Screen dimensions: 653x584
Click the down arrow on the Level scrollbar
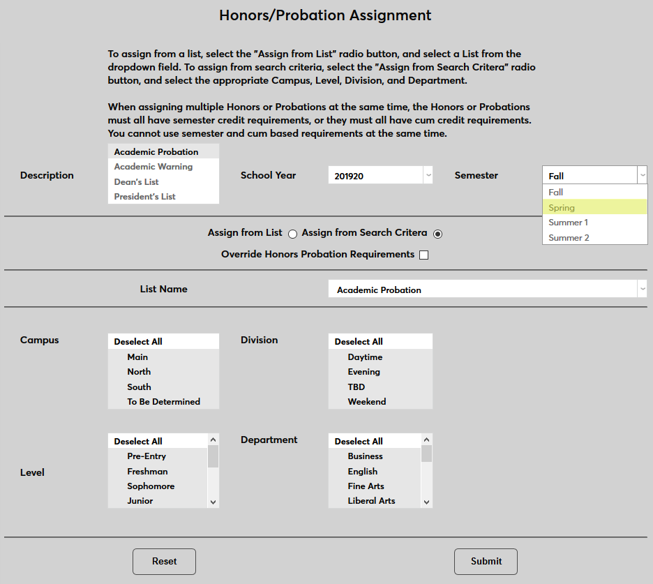(213, 501)
